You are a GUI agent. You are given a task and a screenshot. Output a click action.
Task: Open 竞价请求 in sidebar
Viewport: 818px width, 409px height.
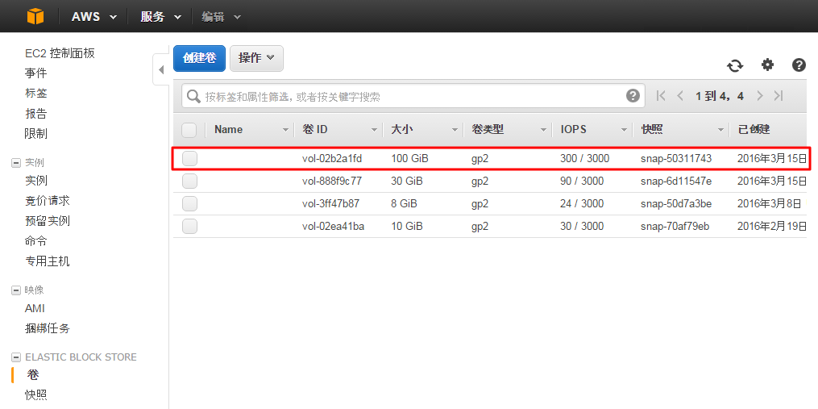click(48, 201)
